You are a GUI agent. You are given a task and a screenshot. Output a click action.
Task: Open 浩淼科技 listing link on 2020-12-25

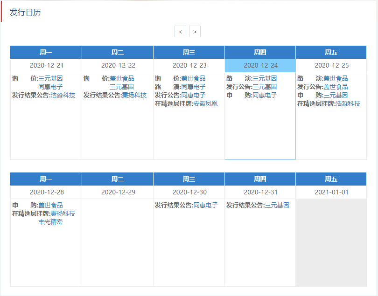[348, 103]
